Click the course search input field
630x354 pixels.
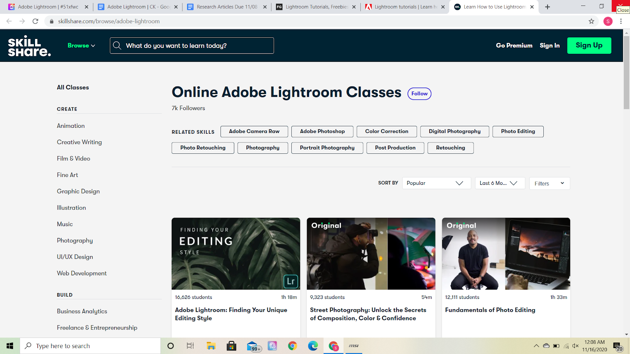pos(192,46)
